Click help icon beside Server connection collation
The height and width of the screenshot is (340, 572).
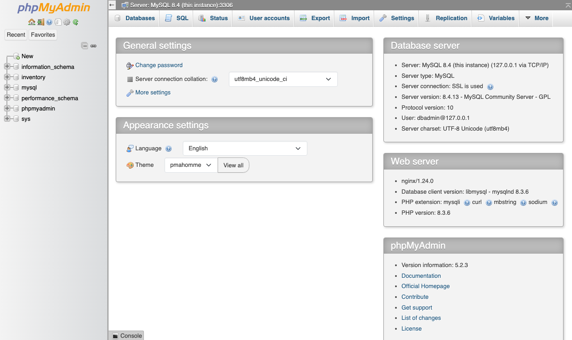(x=214, y=79)
